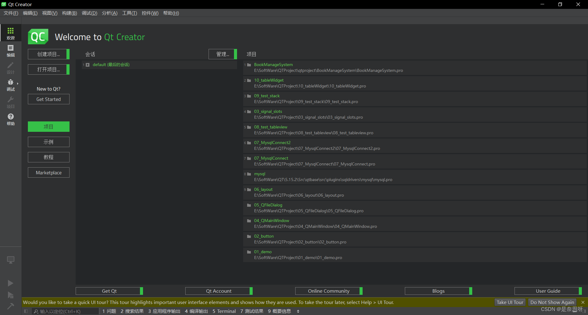Open the 3 应用程序输出 pane
The image size is (588, 315).
coord(164,311)
